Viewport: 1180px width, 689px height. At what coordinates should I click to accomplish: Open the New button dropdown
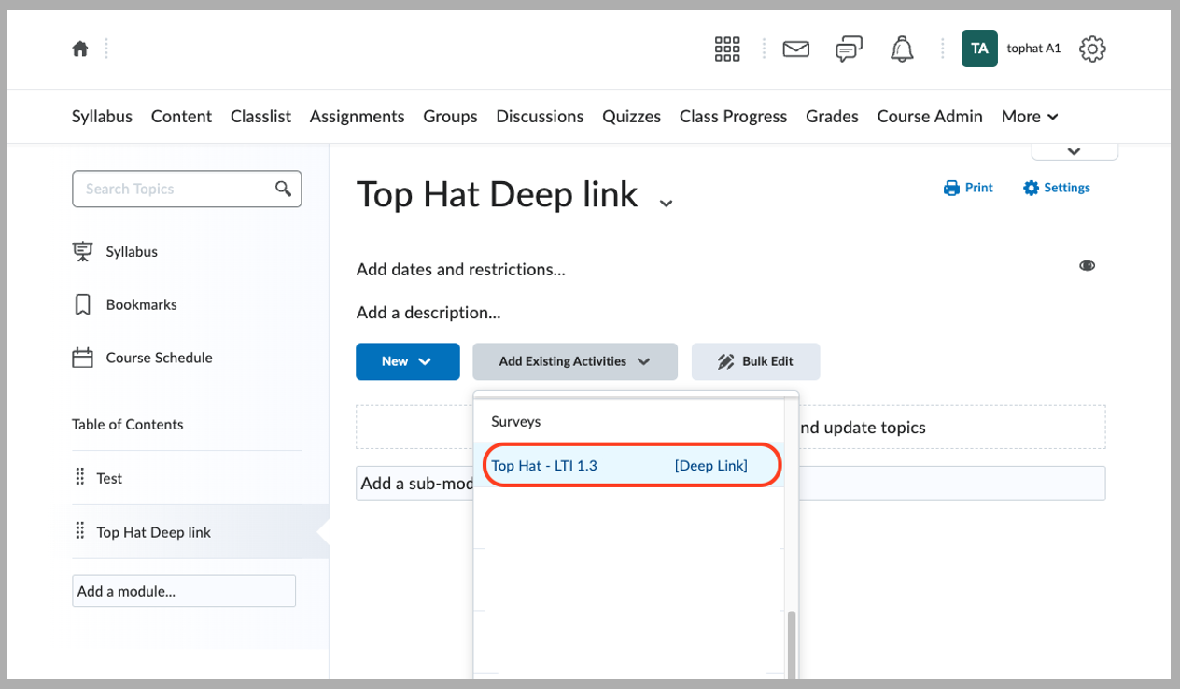pyautogui.click(x=407, y=361)
